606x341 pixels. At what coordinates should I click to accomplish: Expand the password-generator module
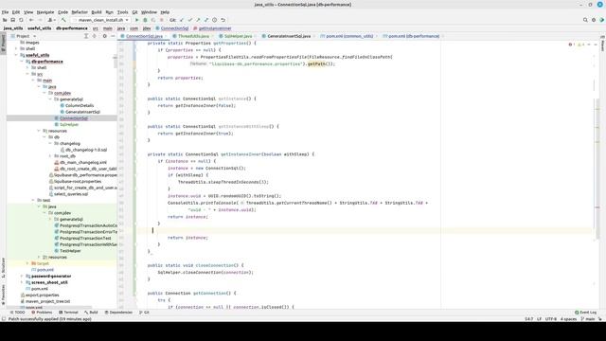(22, 276)
